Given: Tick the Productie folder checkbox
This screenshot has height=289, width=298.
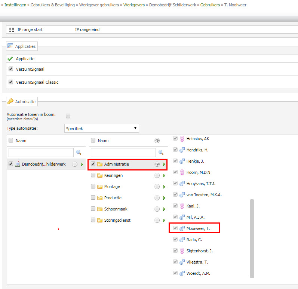Looking at the screenshot, I should [x=93, y=198].
